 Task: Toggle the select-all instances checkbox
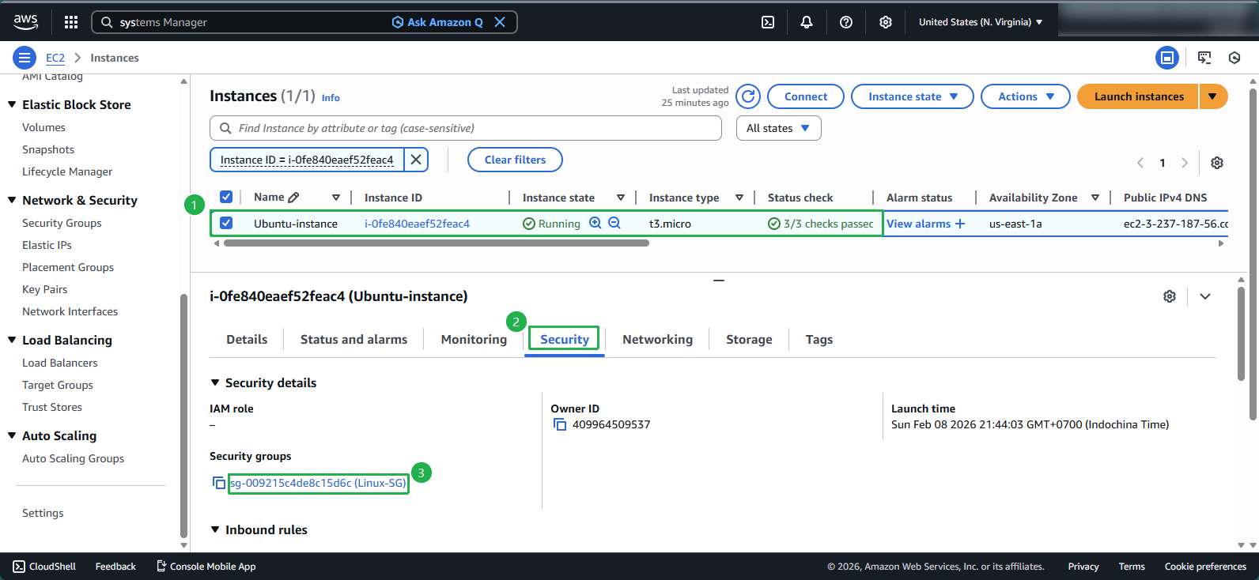[x=226, y=197]
